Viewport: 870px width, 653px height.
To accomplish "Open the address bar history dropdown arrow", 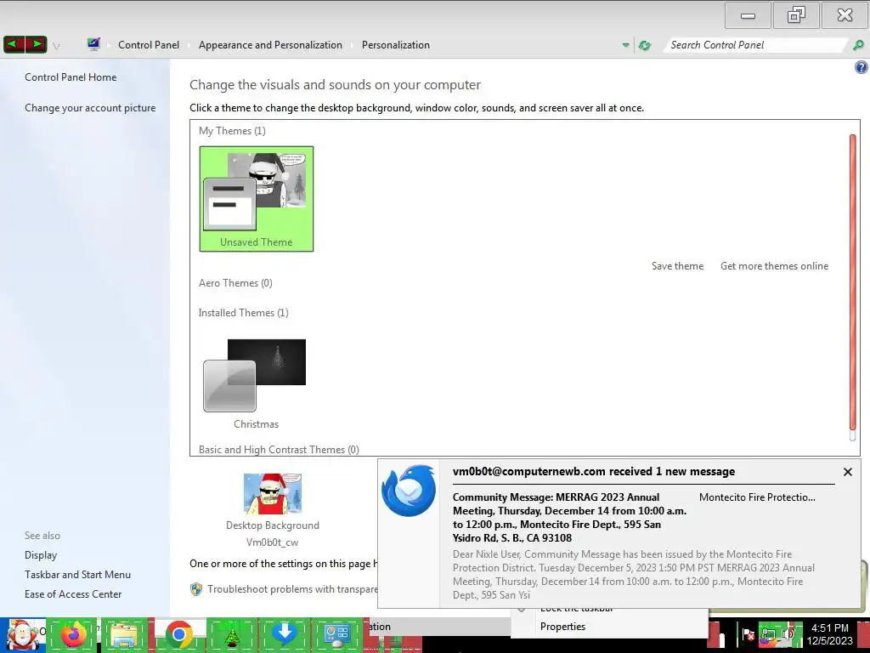I will 625,45.
